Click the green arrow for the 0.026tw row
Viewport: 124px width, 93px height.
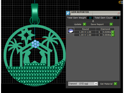tap(113, 32)
